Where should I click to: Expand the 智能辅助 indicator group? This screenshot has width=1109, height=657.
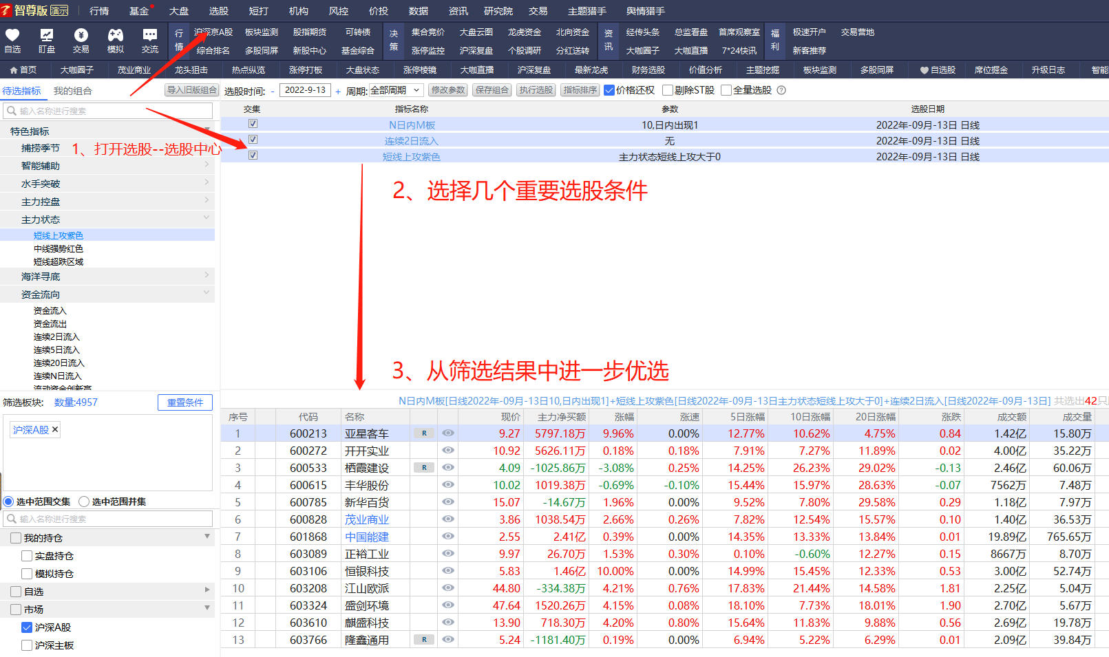(207, 165)
